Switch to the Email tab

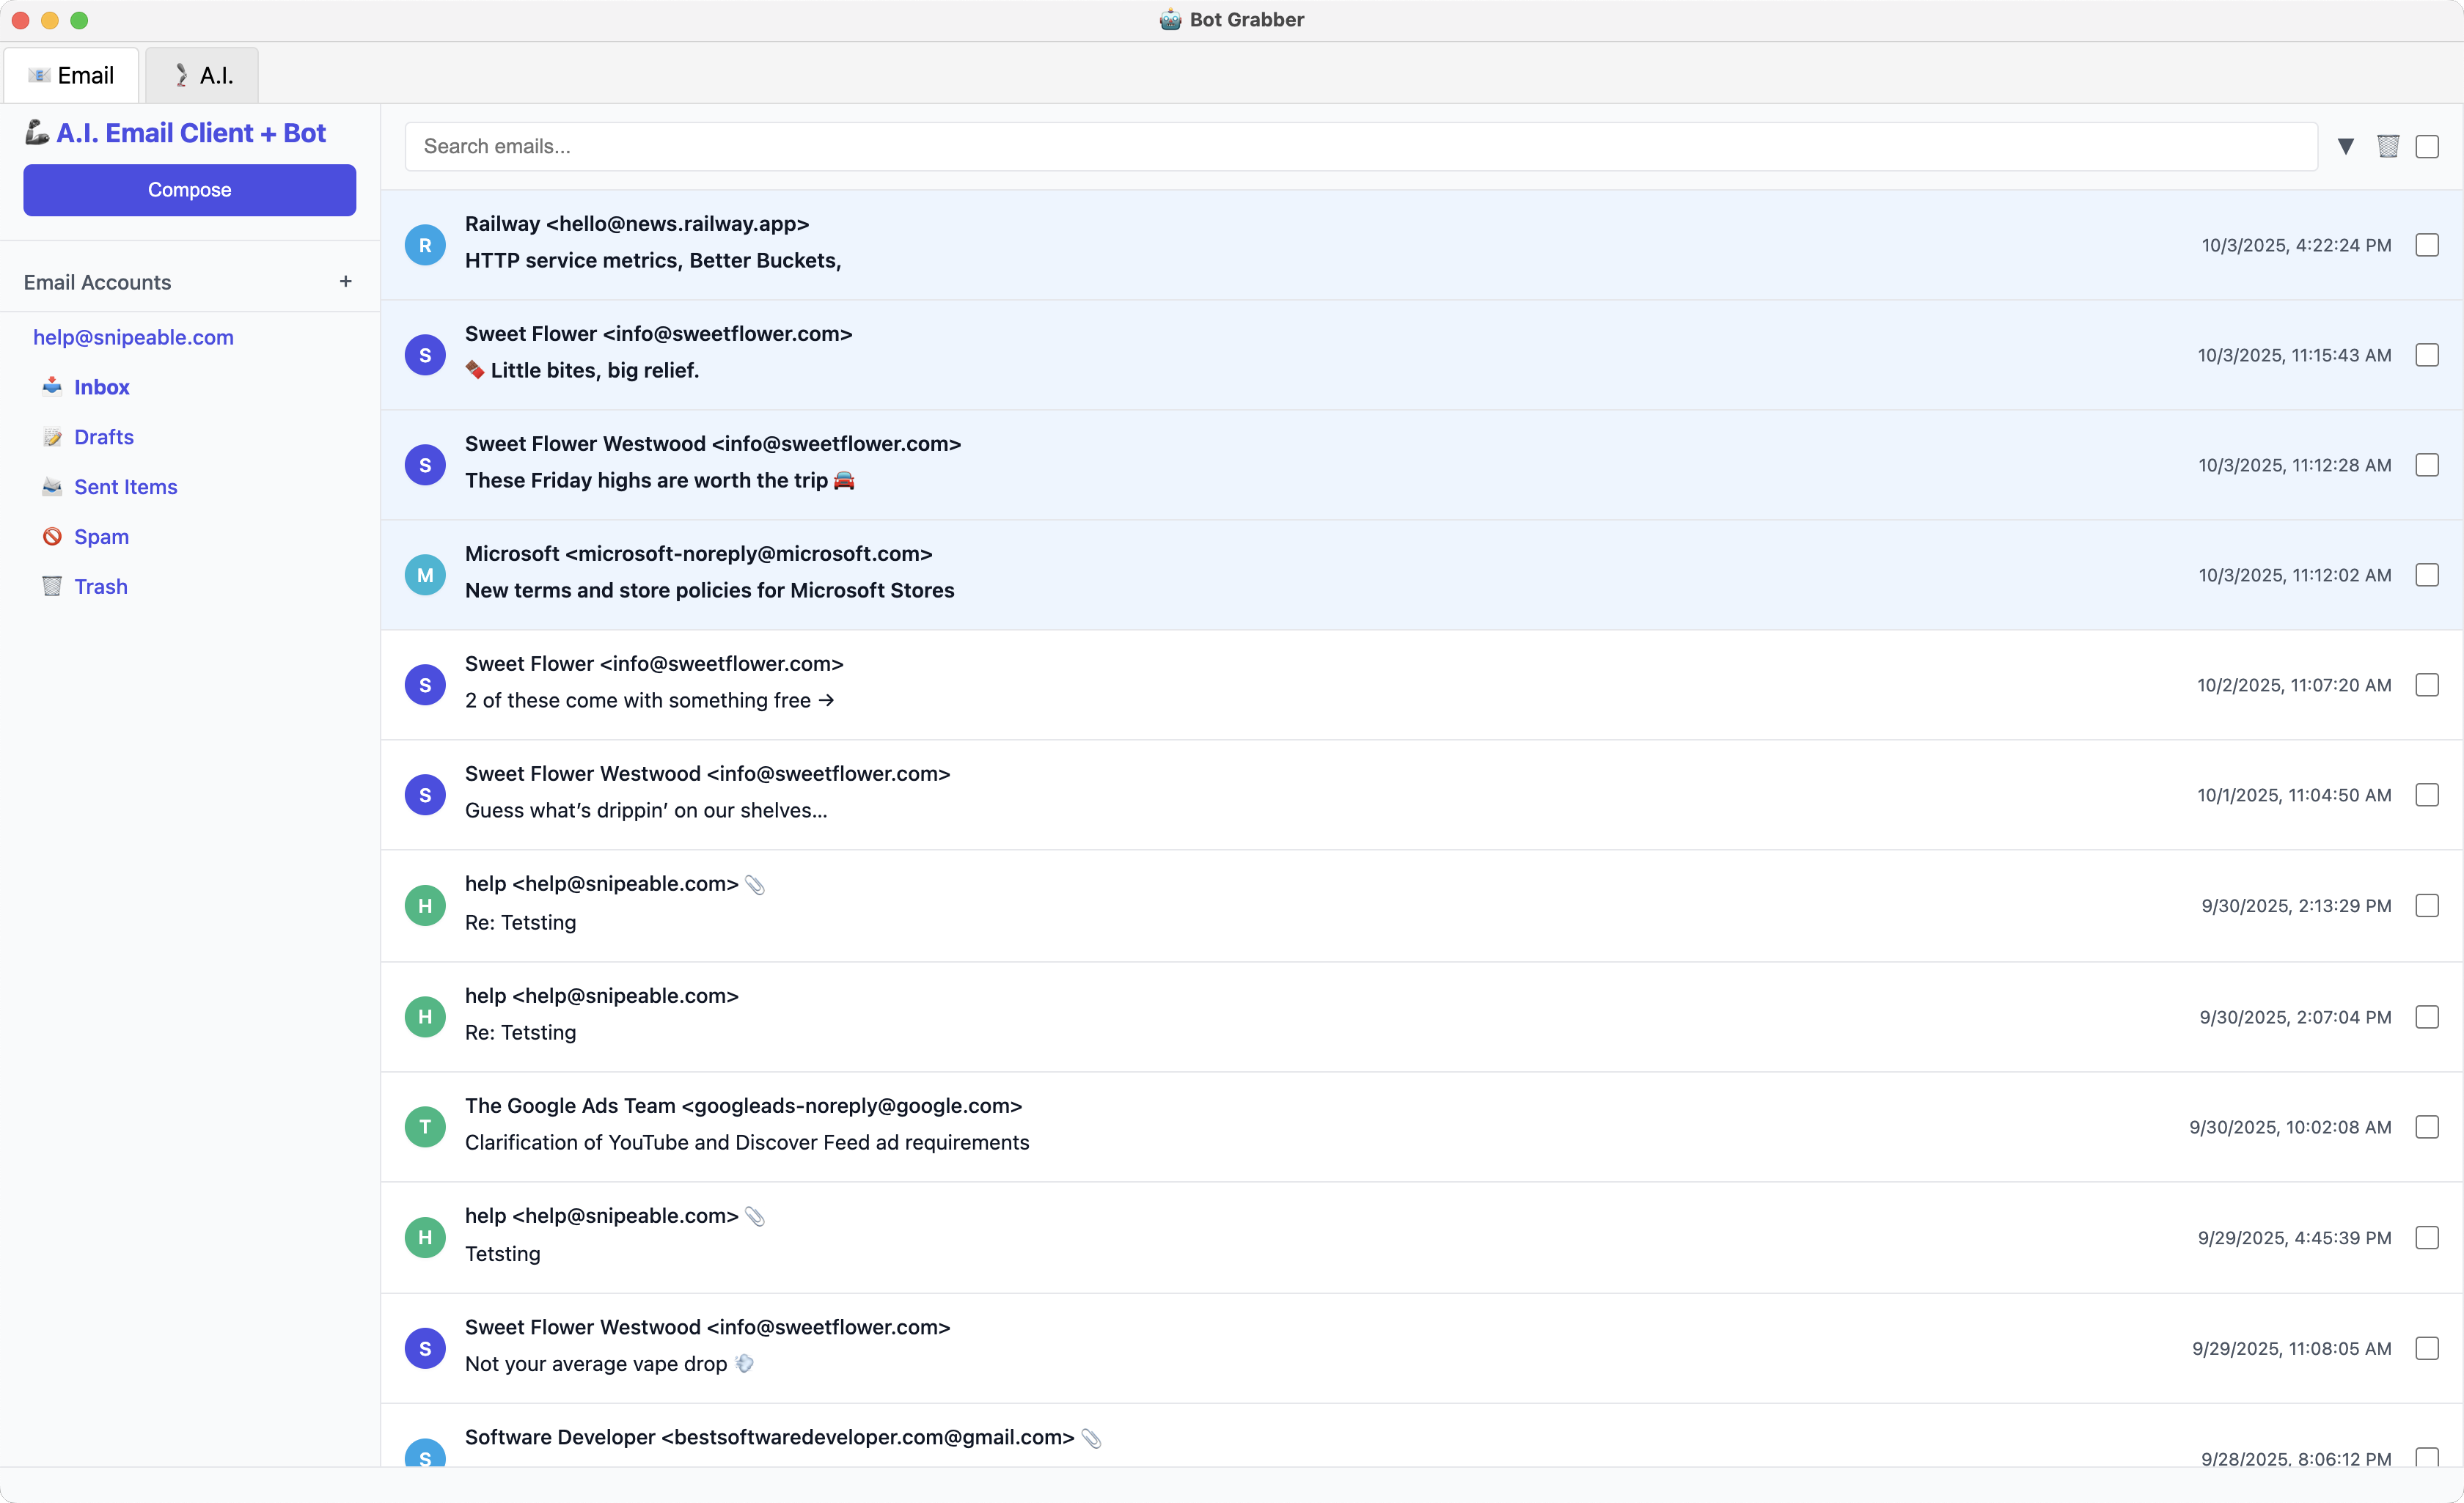coord(72,75)
